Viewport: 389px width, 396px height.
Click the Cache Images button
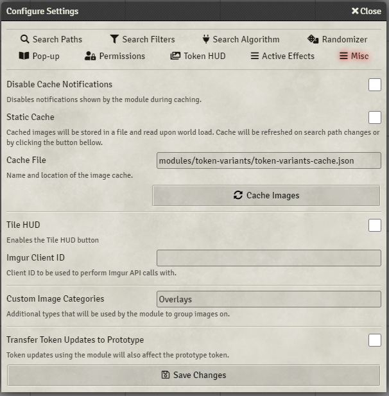pyautogui.click(x=266, y=196)
